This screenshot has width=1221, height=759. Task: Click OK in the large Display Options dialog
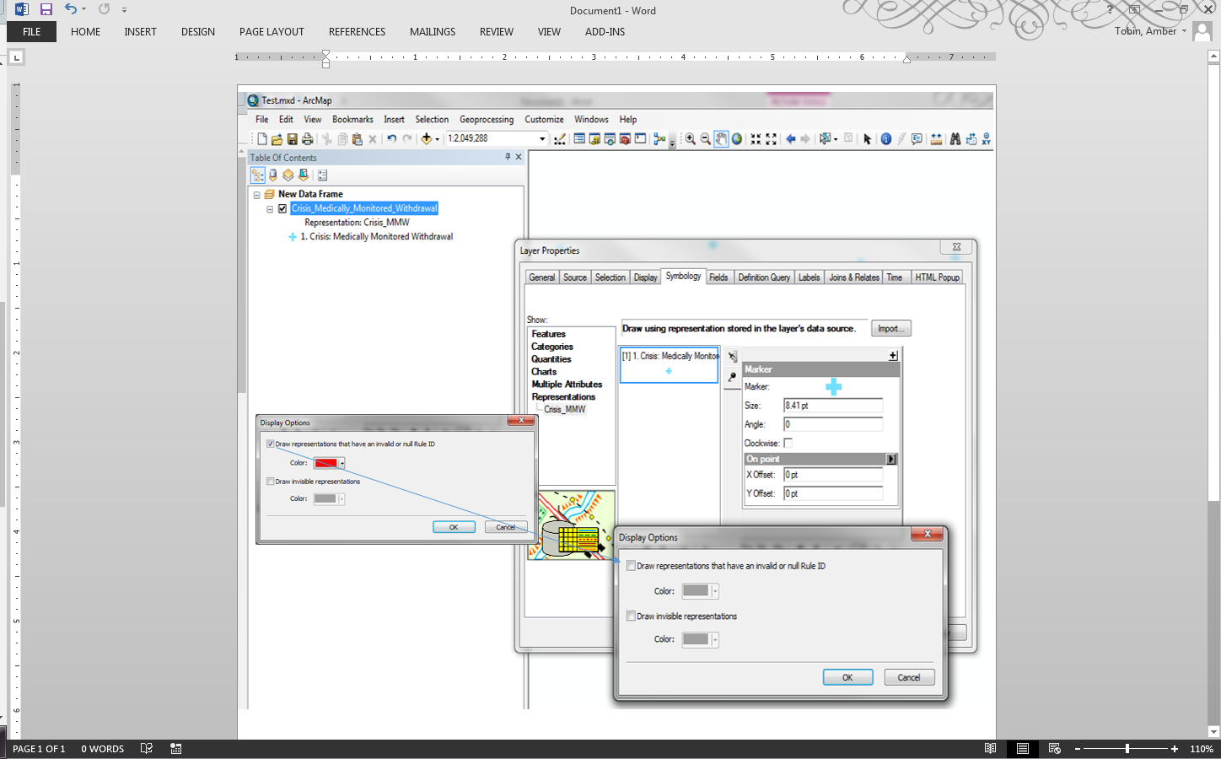pyautogui.click(x=847, y=677)
